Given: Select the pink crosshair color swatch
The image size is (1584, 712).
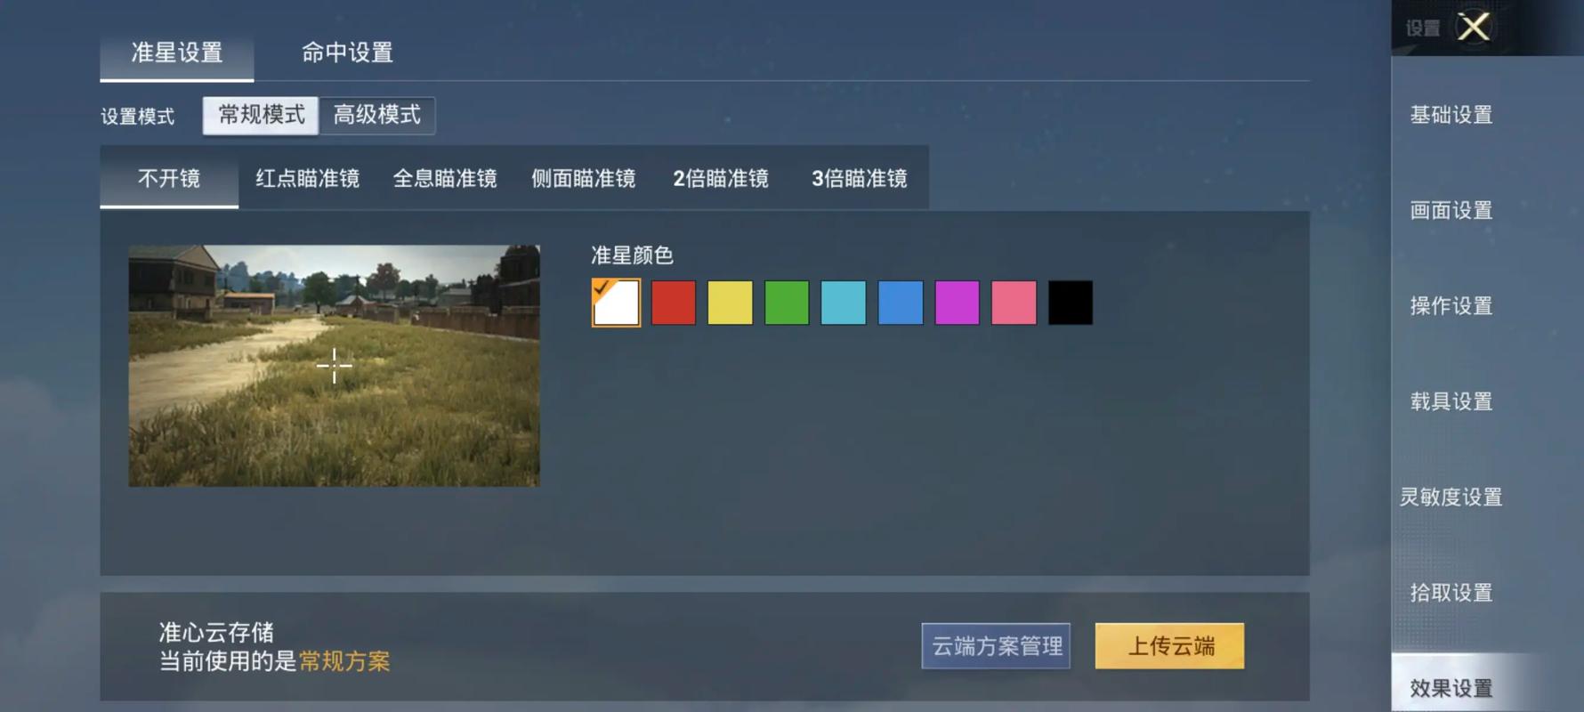Looking at the screenshot, I should tap(1014, 303).
